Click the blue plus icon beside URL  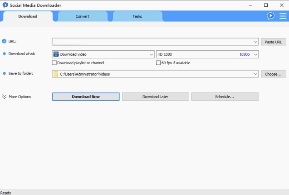(x=5, y=42)
